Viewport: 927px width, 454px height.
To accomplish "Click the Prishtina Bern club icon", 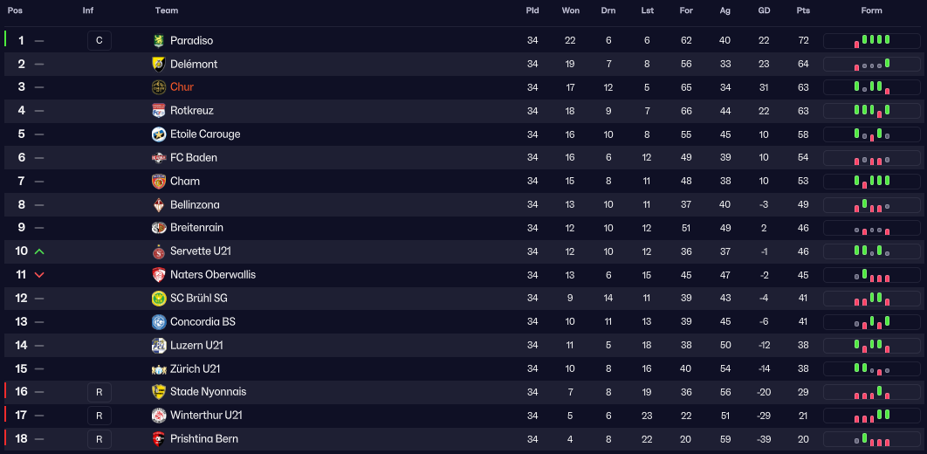I will (x=159, y=439).
